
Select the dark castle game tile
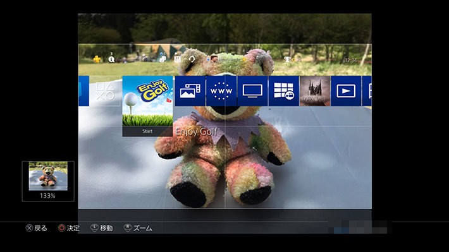(315, 91)
